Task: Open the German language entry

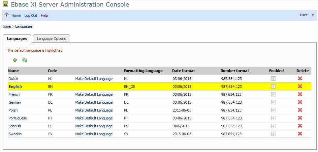Action: [x=15, y=102]
